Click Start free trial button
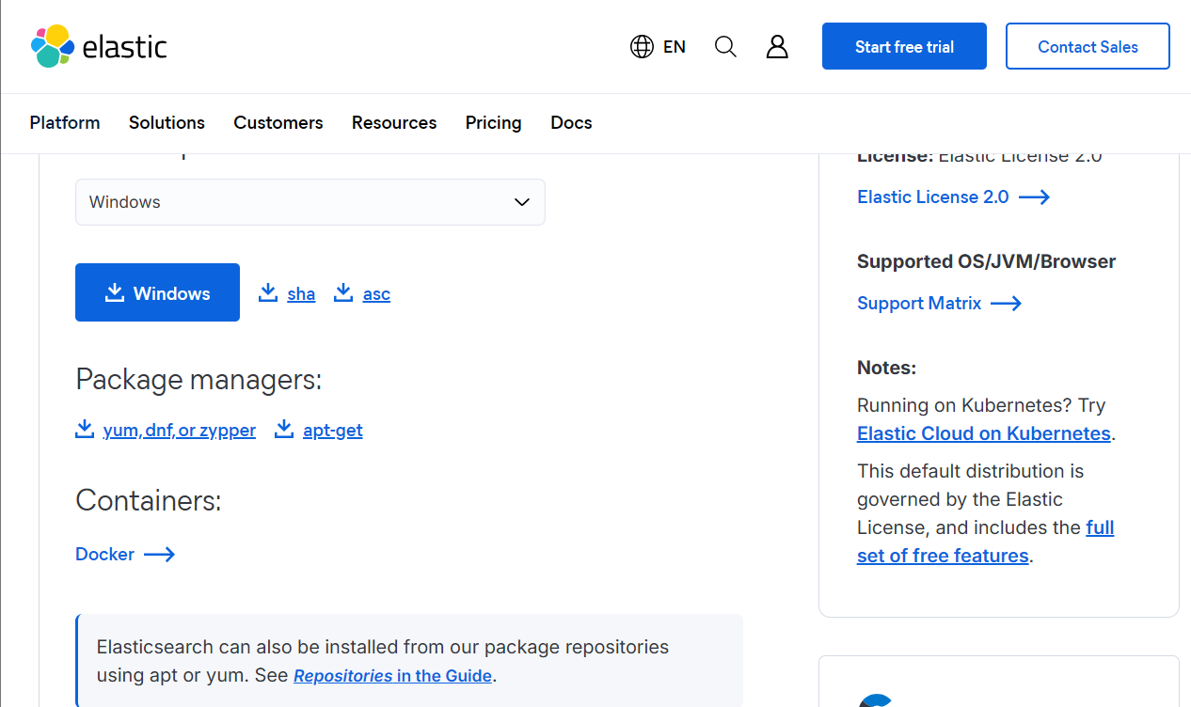 coord(904,46)
